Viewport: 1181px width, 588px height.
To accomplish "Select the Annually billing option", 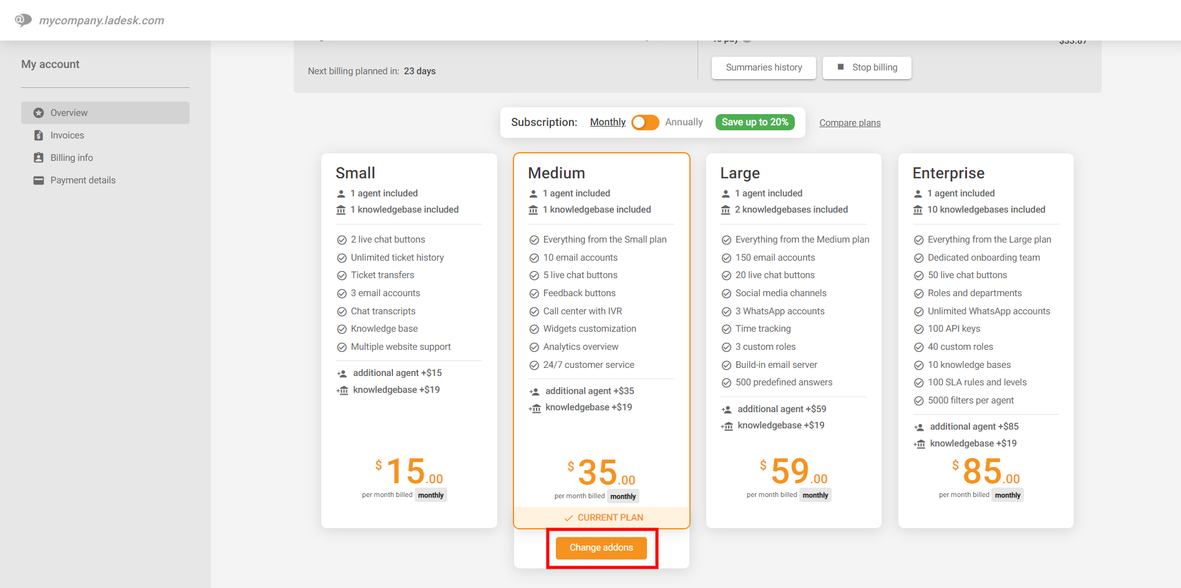I will 683,122.
